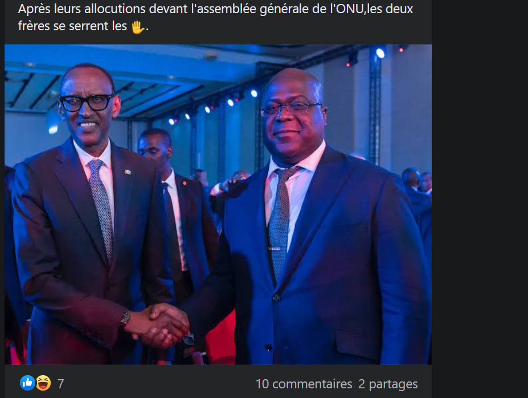The image size is (528, 398).
Task: Open the 10 commentaires link
Action: coord(304,384)
